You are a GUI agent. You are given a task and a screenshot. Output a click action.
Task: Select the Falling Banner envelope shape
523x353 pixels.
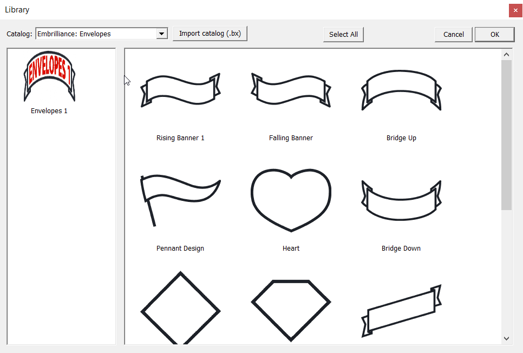(x=291, y=90)
